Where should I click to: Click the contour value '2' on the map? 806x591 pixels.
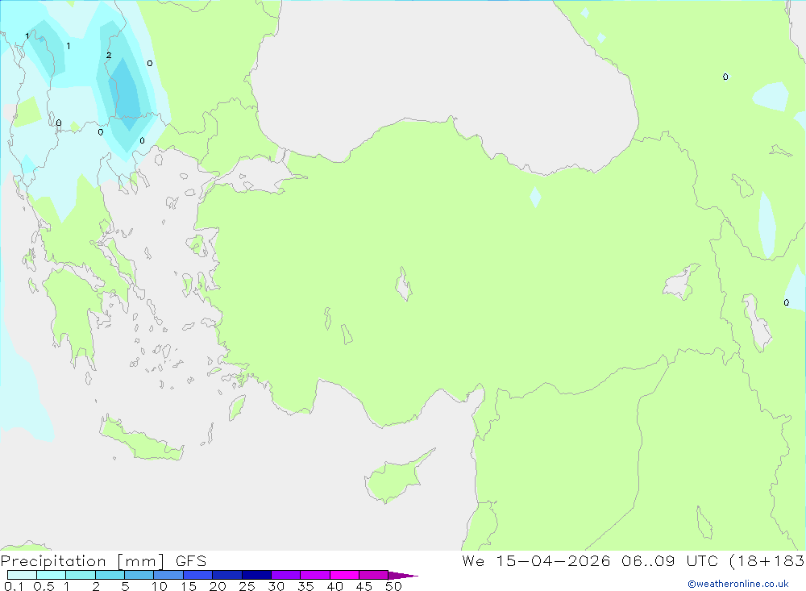pos(109,55)
